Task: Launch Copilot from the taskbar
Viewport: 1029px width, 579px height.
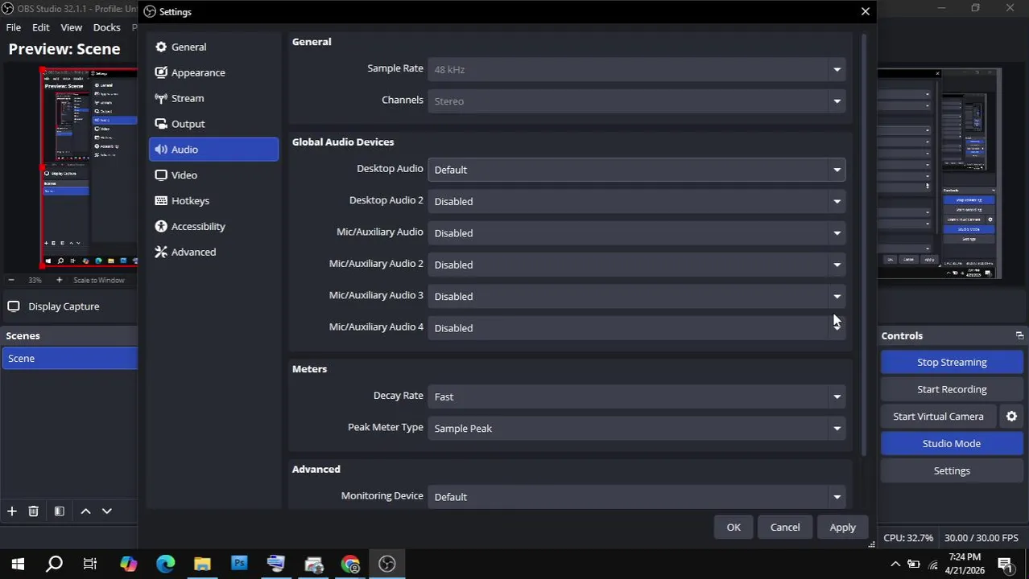Action: click(128, 565)
